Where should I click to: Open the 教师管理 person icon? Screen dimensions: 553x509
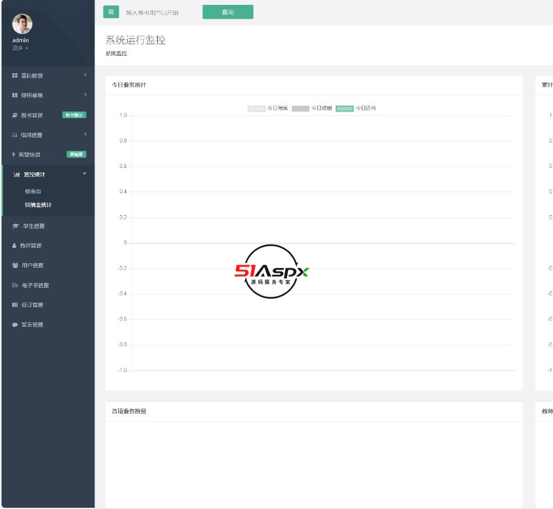[x=14, y=245]
